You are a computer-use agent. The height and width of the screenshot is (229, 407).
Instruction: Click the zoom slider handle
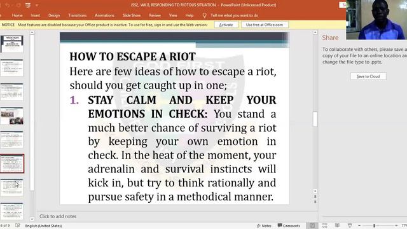click(x=375, y=226)
